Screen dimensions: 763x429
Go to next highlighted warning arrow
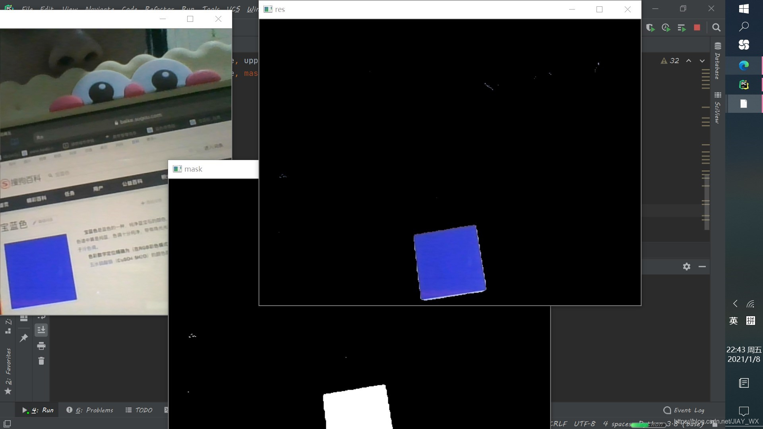pos(702,61)
